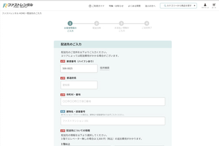The image size is (219, 146).
Task: Click the 配送先についての情報 label
Action: (78, 131)
